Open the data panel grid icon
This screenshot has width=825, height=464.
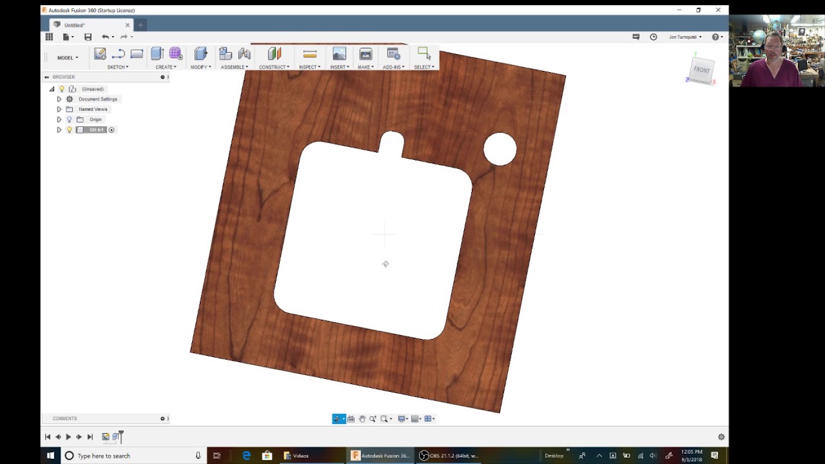coord(49,37)
